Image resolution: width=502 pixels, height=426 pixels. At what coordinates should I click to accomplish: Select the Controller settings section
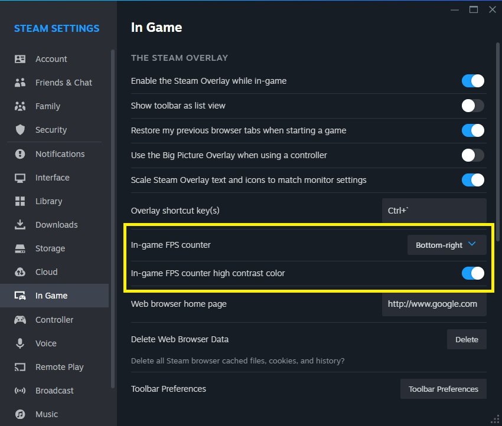(x=54, y=320)
